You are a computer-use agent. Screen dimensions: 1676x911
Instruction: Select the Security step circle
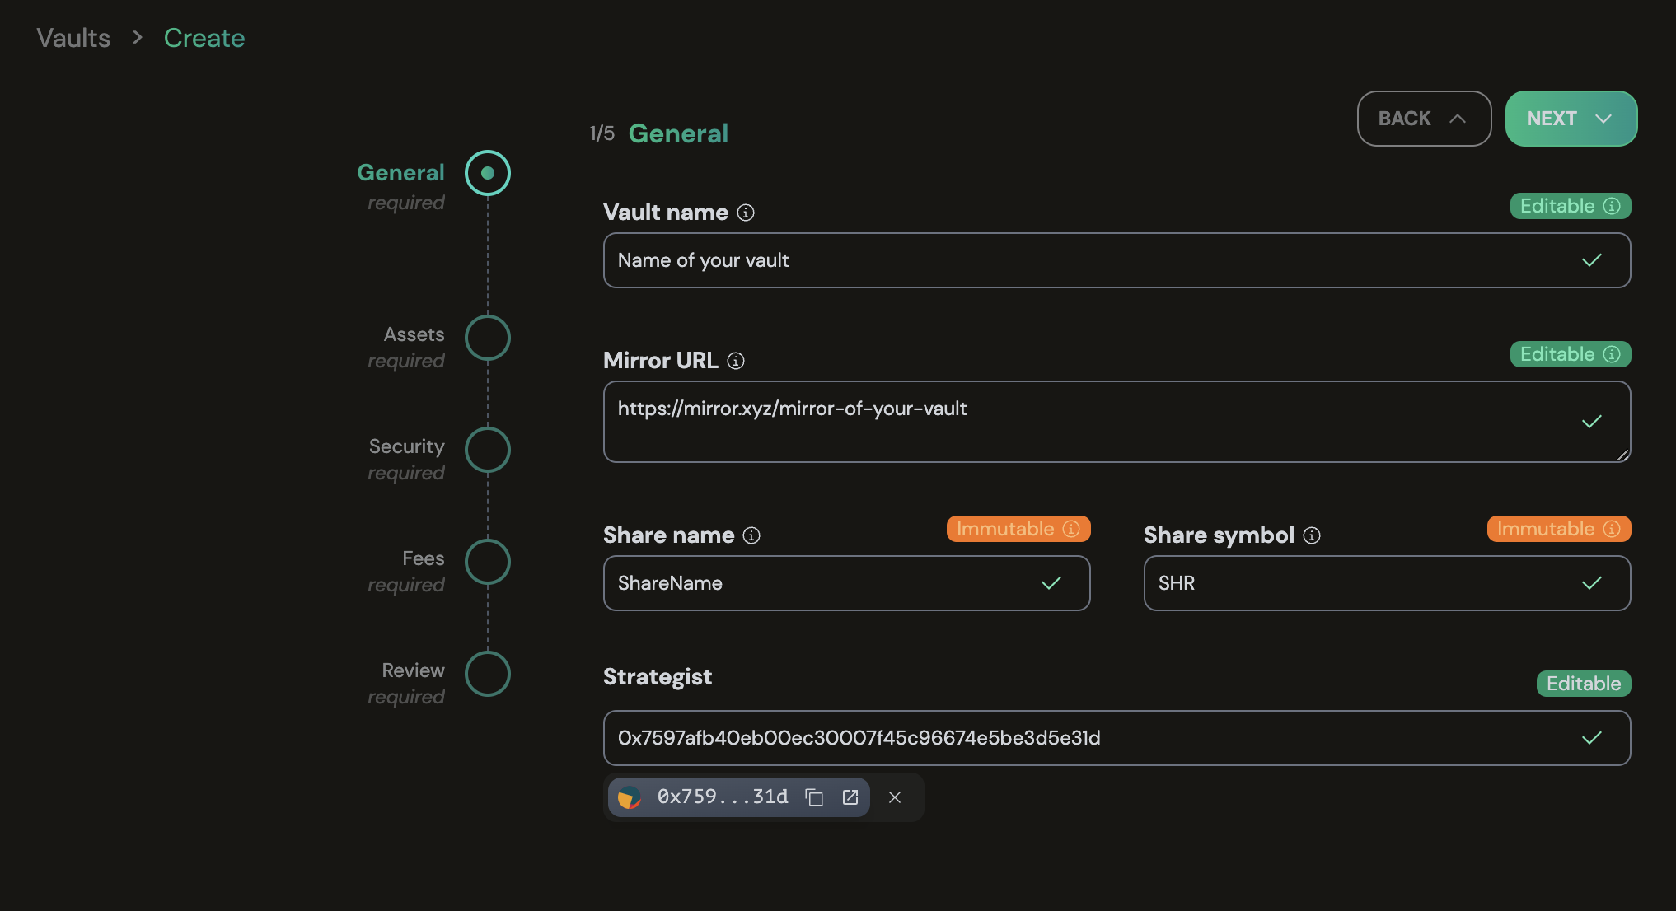point(488,450)
